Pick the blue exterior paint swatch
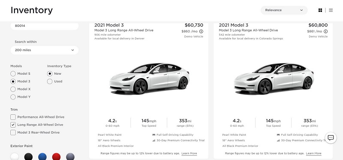Screen dimensions: 343x160 [x=42, y=157]
